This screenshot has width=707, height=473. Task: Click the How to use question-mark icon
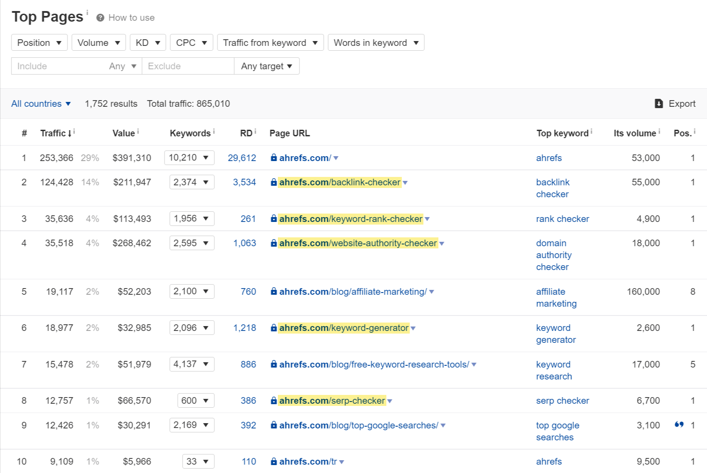(x=101, y=18)
